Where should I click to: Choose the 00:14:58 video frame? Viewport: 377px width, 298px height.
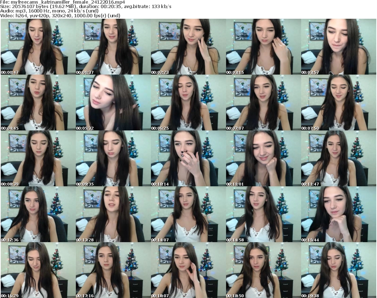tap(264, 214)
